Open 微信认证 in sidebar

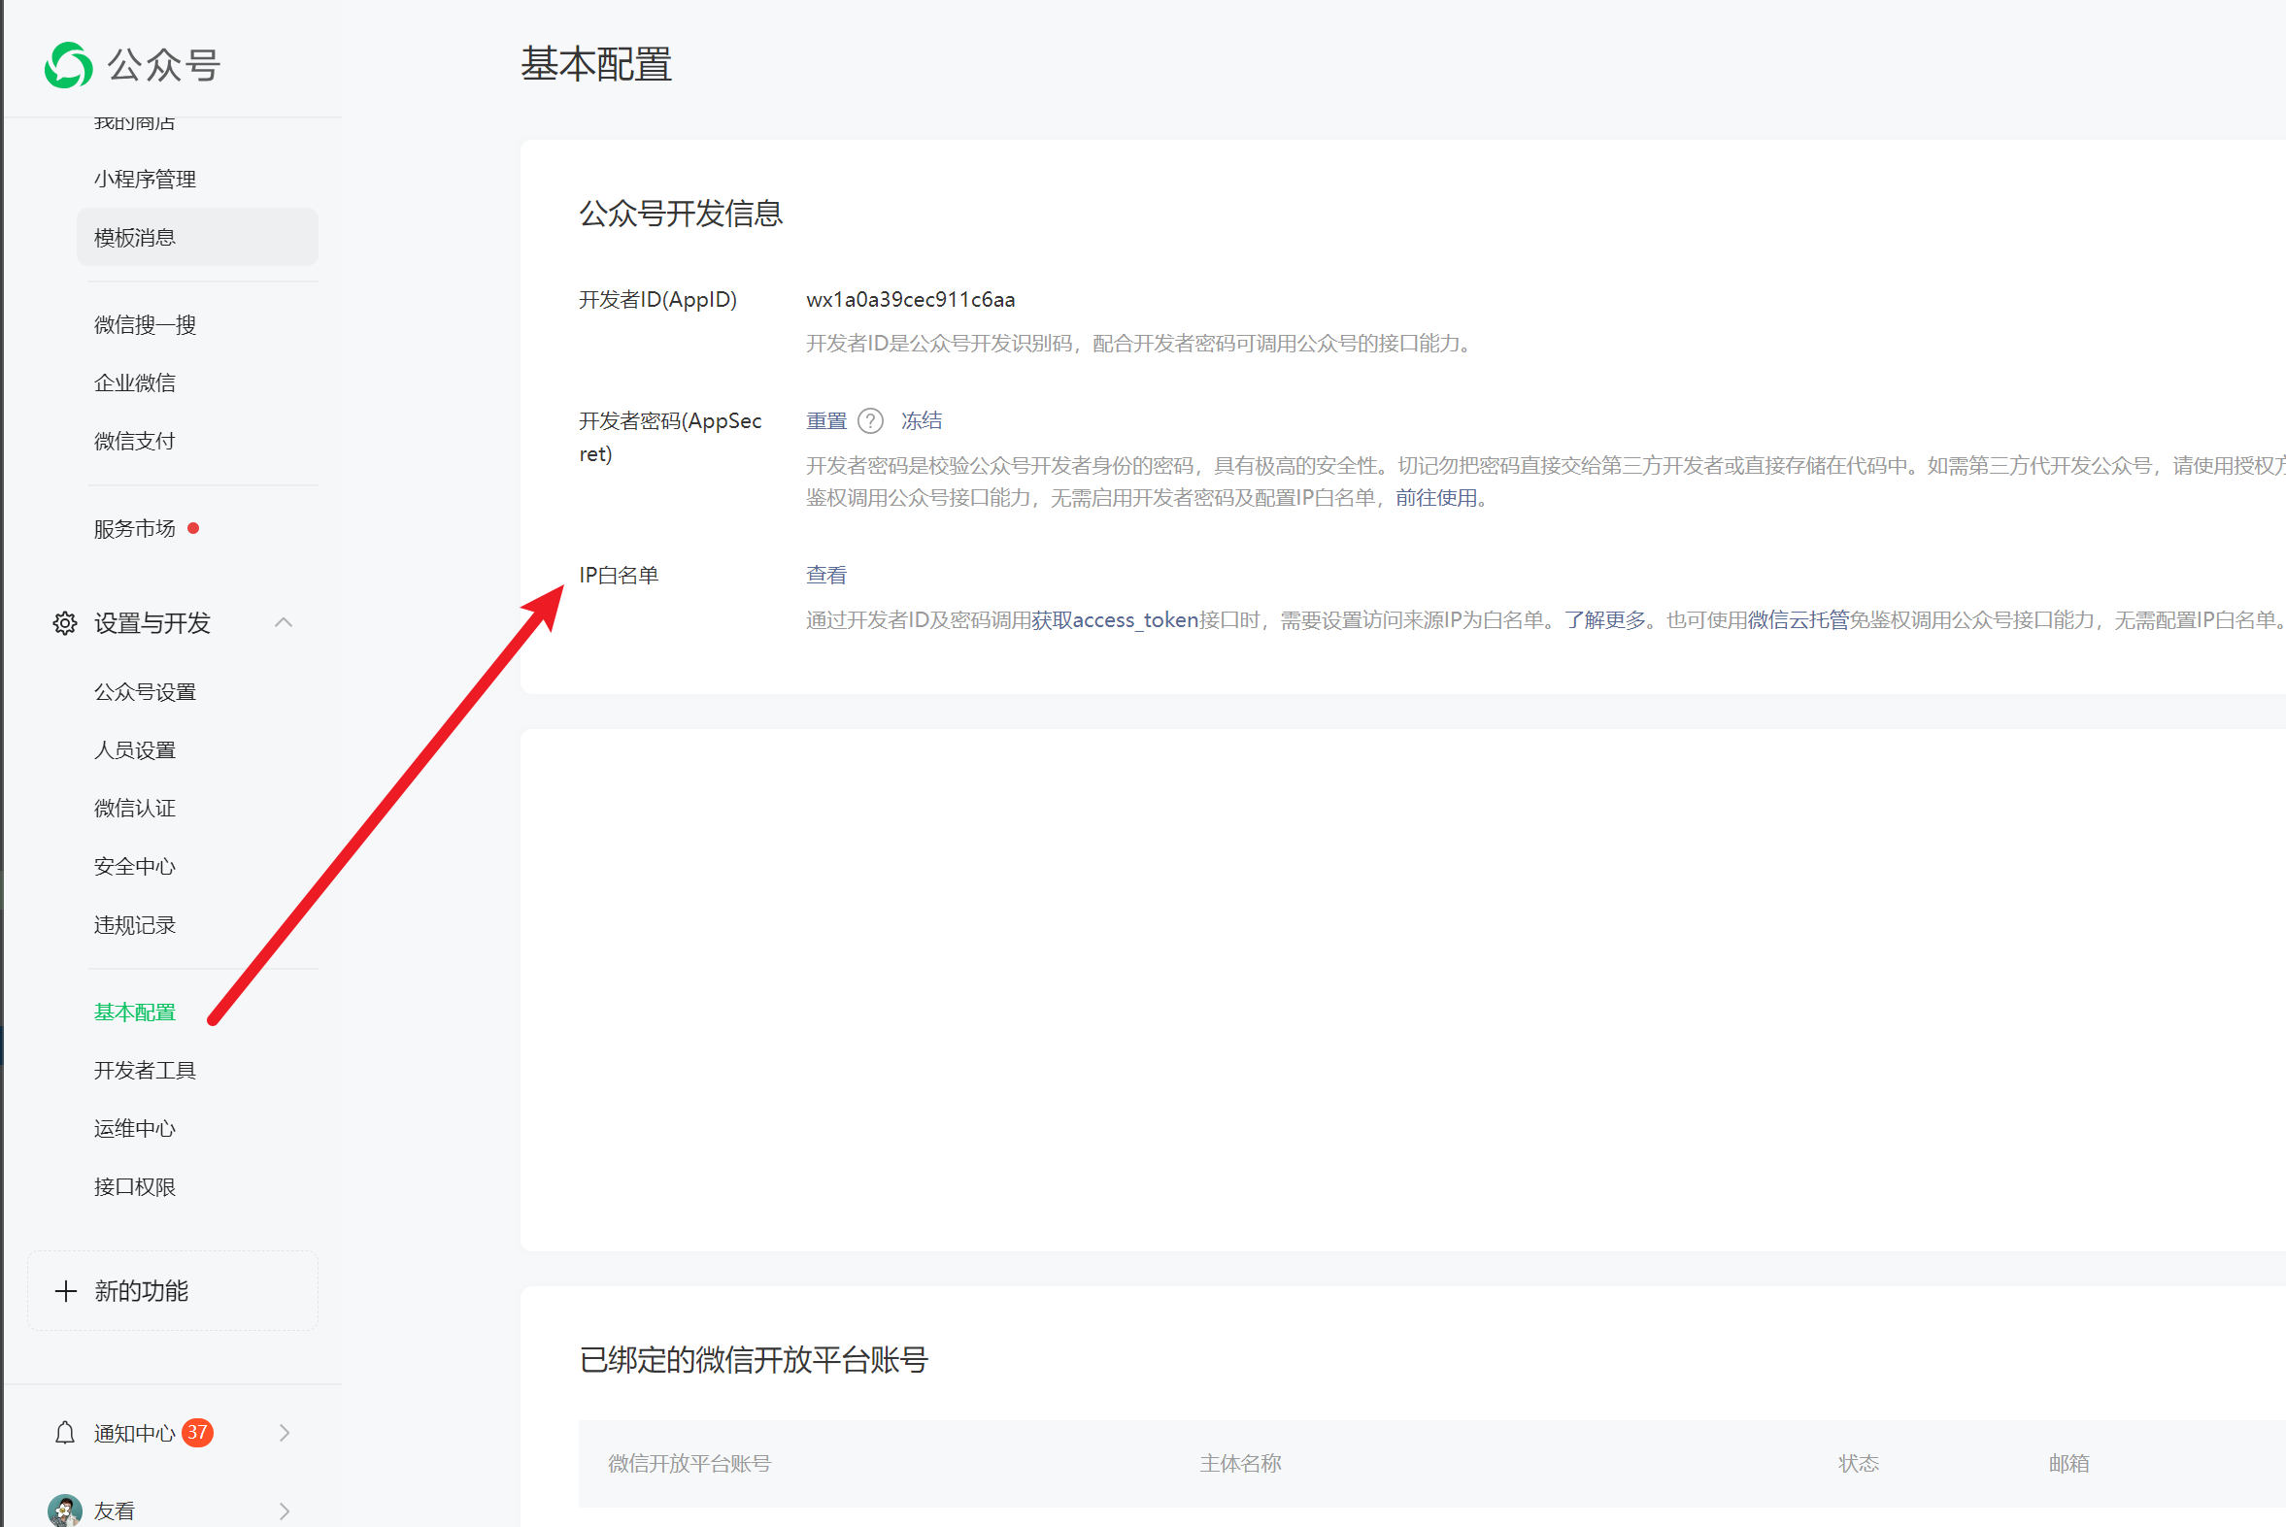pyautogui.click(x=134, y=809)
